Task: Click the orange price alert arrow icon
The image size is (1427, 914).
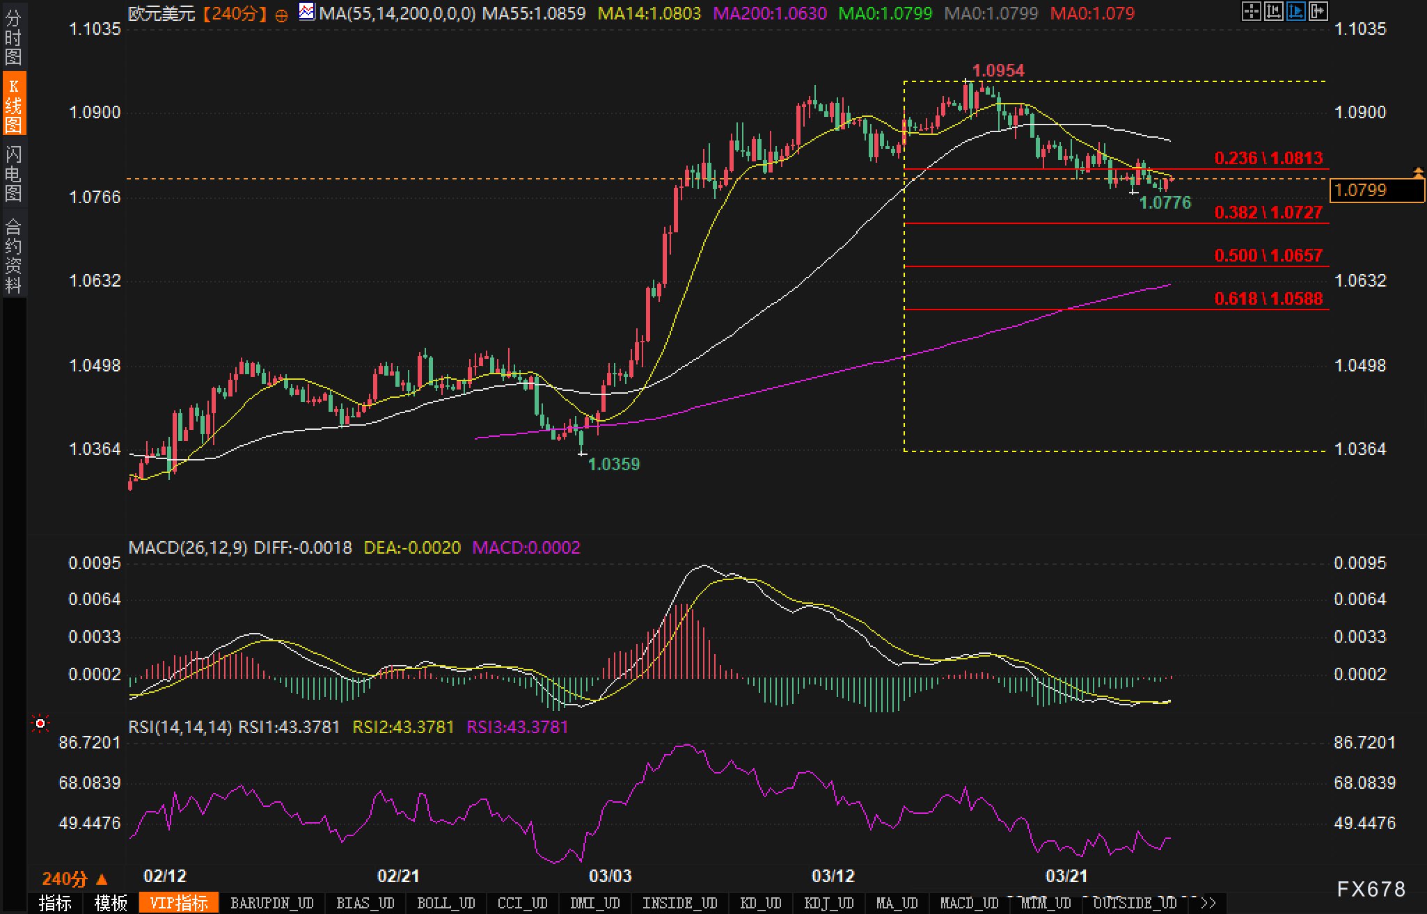Action: (1418, 171)
